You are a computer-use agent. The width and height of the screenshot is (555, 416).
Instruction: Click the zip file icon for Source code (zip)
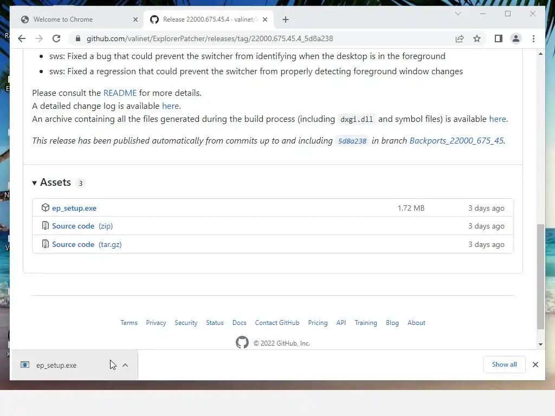(x=46, y=225)
